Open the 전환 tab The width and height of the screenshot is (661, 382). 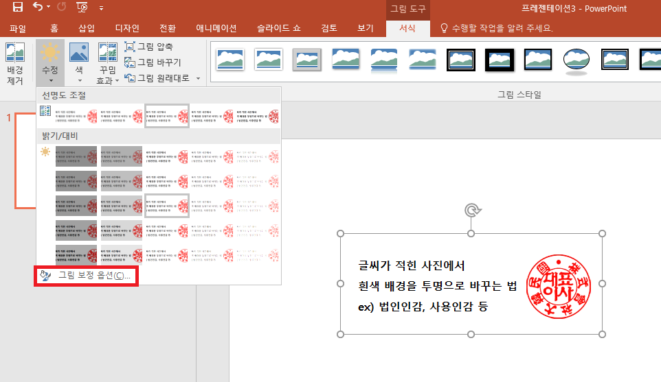tap(168, 28)
